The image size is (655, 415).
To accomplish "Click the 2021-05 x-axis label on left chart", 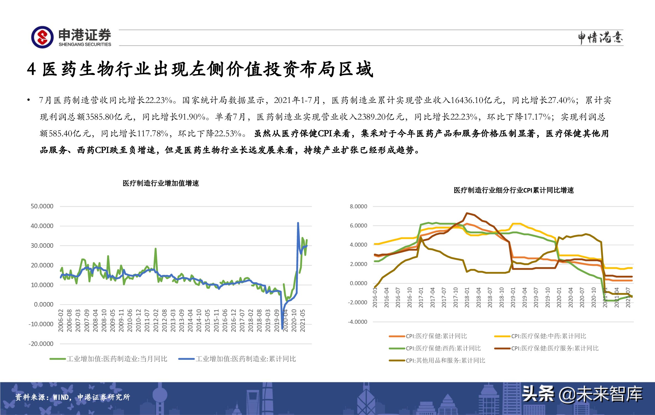I will [303, 321].
